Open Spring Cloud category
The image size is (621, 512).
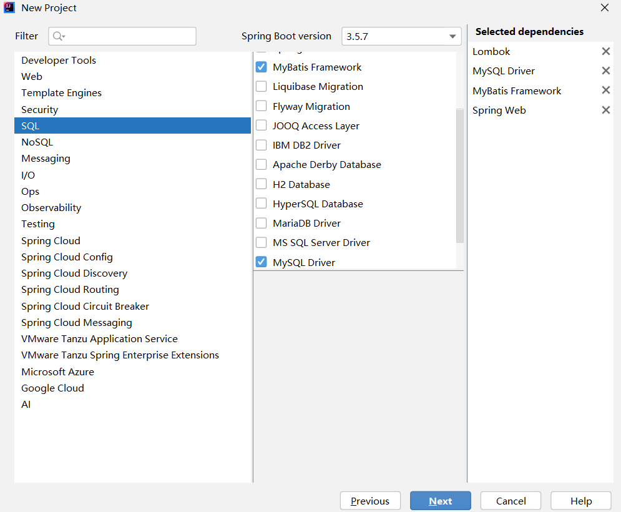click(132, 240)
